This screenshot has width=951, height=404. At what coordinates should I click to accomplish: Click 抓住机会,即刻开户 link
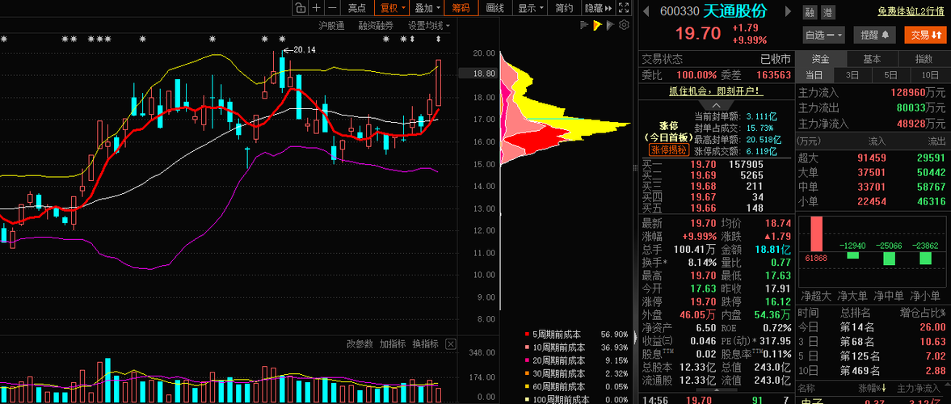coord(717,91)
